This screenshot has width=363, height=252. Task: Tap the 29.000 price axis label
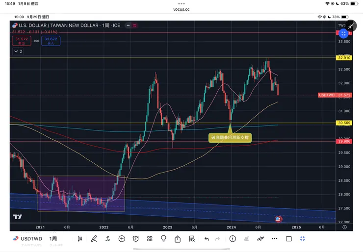coord(344,167)
